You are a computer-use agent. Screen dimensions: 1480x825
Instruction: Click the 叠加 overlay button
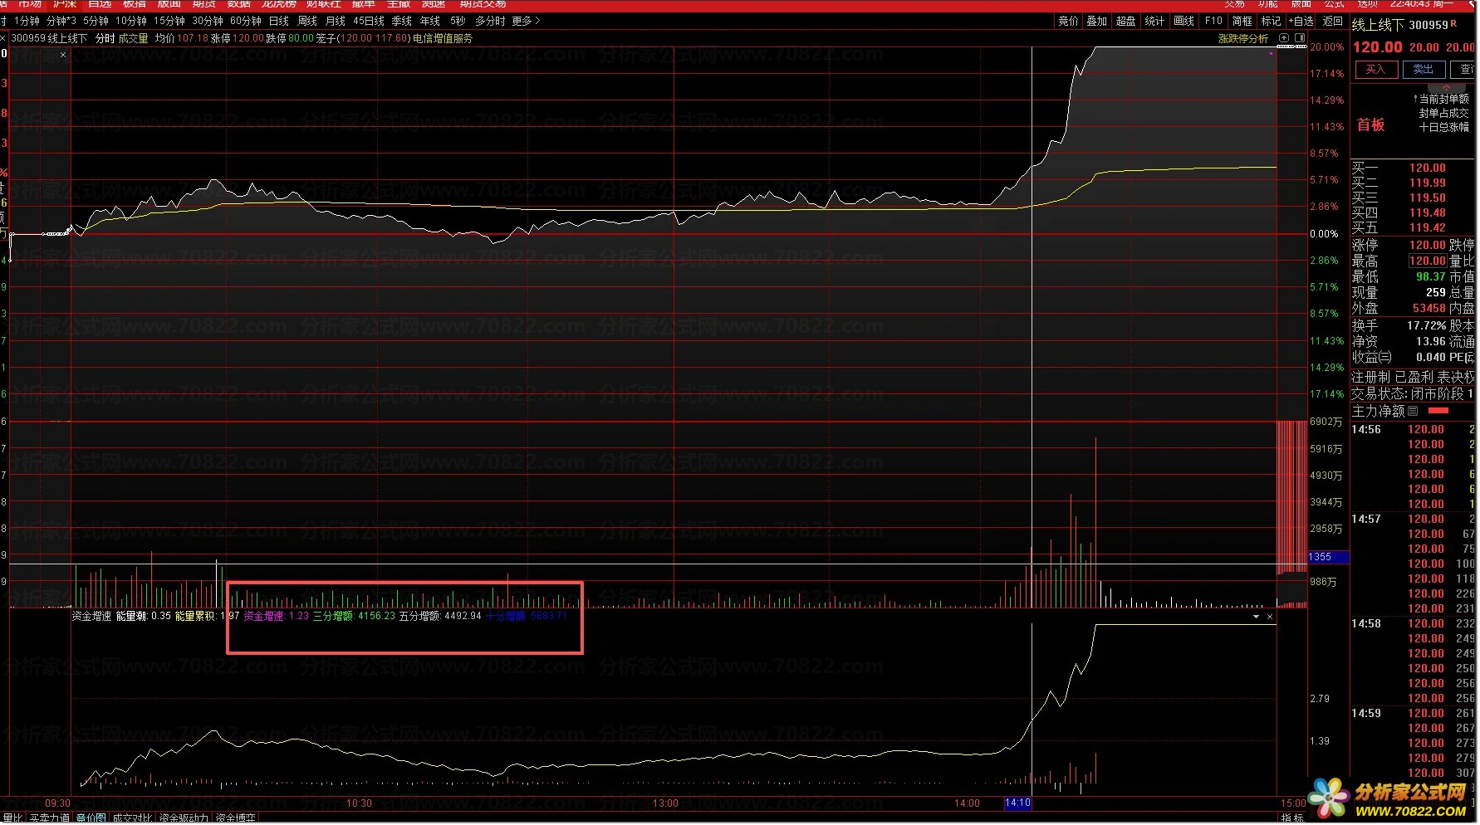click(x=1097, y=21)
